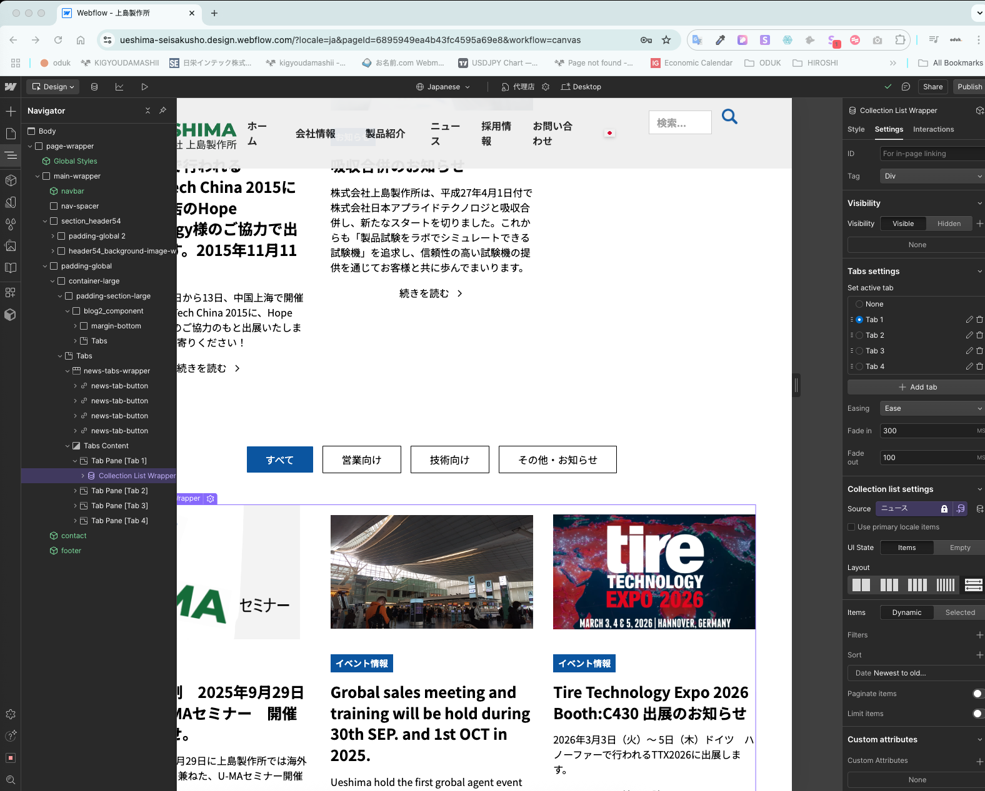
Task: Pin the Navigator panel
Action: click(x=162, y=111)
